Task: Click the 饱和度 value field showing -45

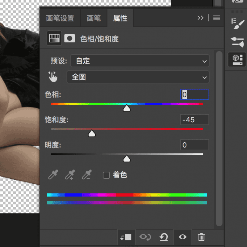Action: tap(194, 120)
